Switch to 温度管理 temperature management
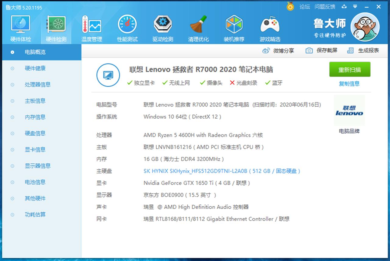Screen dimensions: 390x261 coord(91,27)
